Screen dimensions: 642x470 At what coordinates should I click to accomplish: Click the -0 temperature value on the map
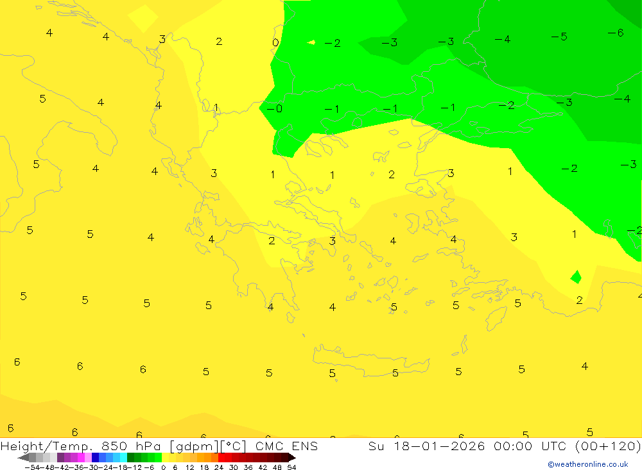[274, 108]
